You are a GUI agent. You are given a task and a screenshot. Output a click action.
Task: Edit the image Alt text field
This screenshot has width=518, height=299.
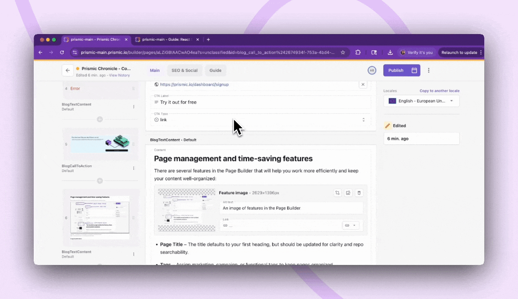tap(291, 208)
